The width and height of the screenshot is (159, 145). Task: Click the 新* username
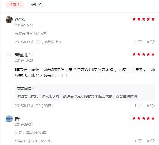(18, 119)
